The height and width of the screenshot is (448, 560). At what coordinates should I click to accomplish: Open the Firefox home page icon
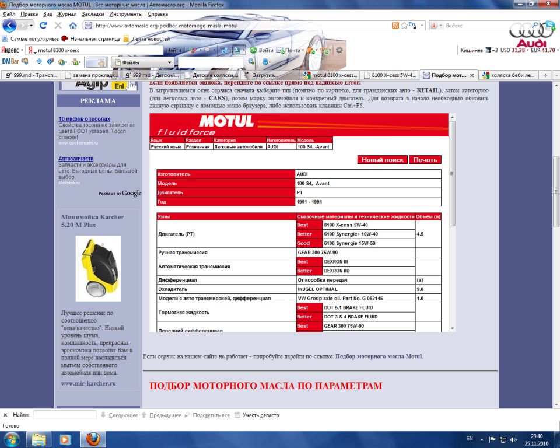[73, 26]
